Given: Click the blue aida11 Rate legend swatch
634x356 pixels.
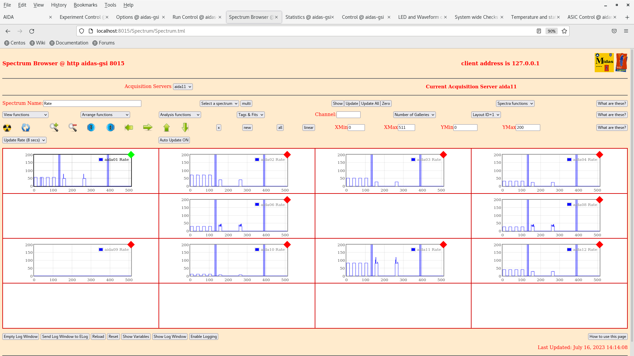Looking at the screenshot, I should 413,250.
